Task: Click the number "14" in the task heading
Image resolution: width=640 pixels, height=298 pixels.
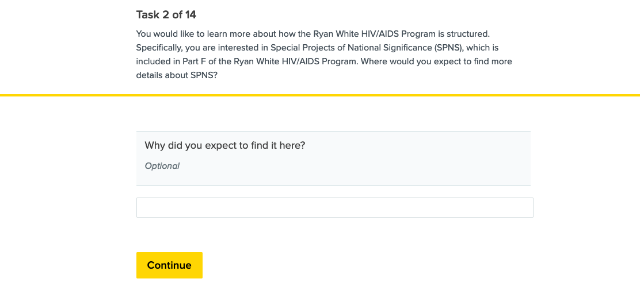Action: point(190,14)
